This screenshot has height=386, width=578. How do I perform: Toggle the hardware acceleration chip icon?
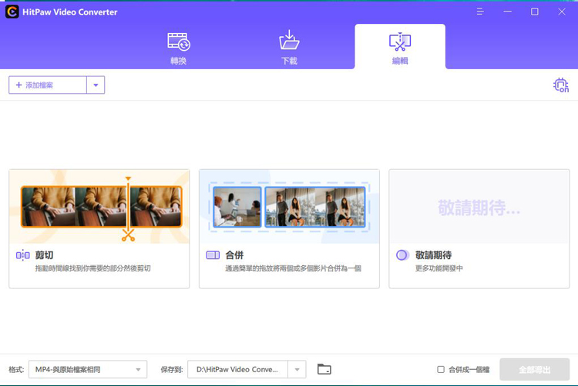point(561,85)
